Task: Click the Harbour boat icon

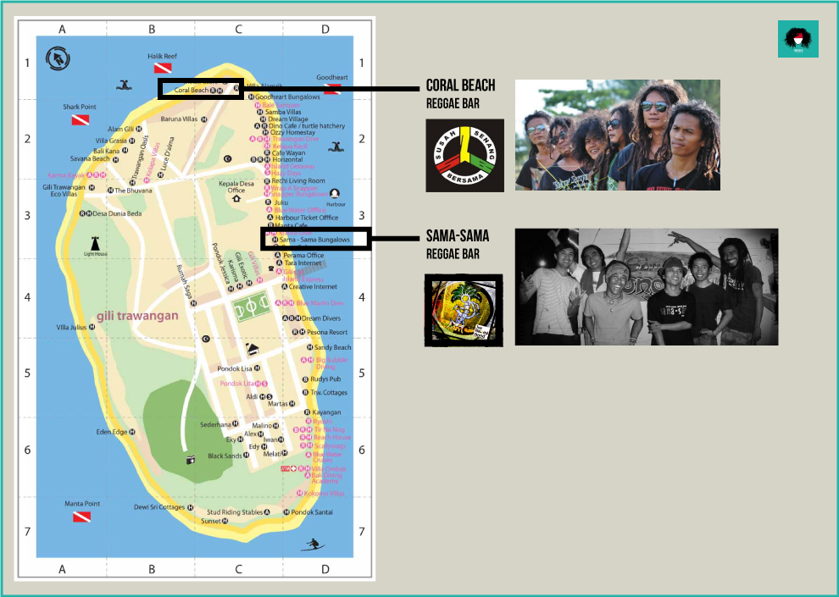Action: 335,193
